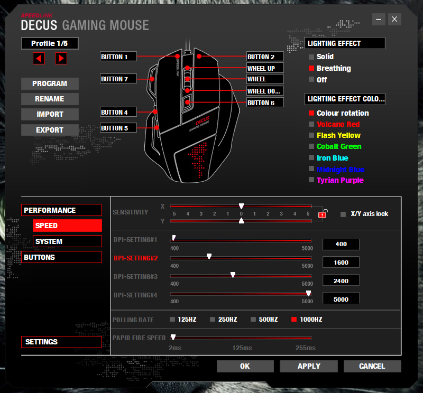Click APPLY to save changes
The width and height of the screenshot is (423, 393).
[x=309, y=366]
